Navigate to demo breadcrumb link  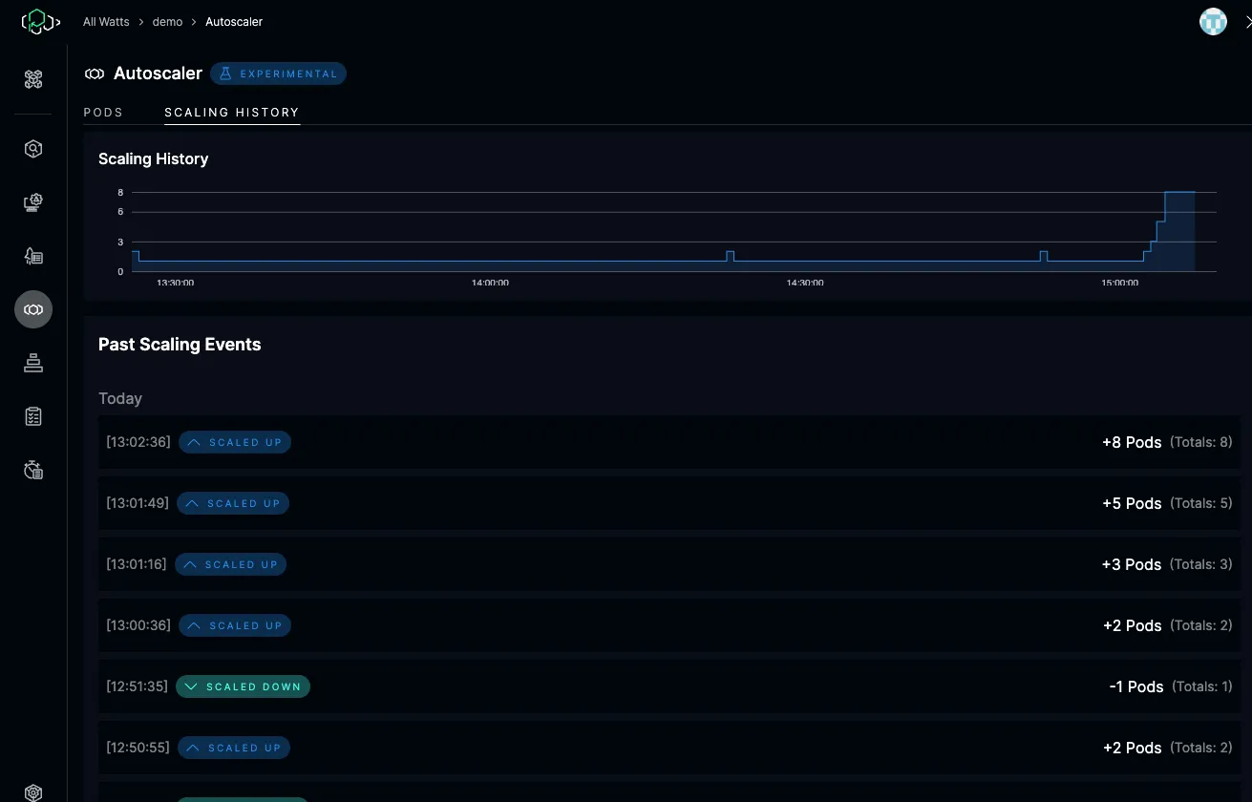tap(167, 22)
